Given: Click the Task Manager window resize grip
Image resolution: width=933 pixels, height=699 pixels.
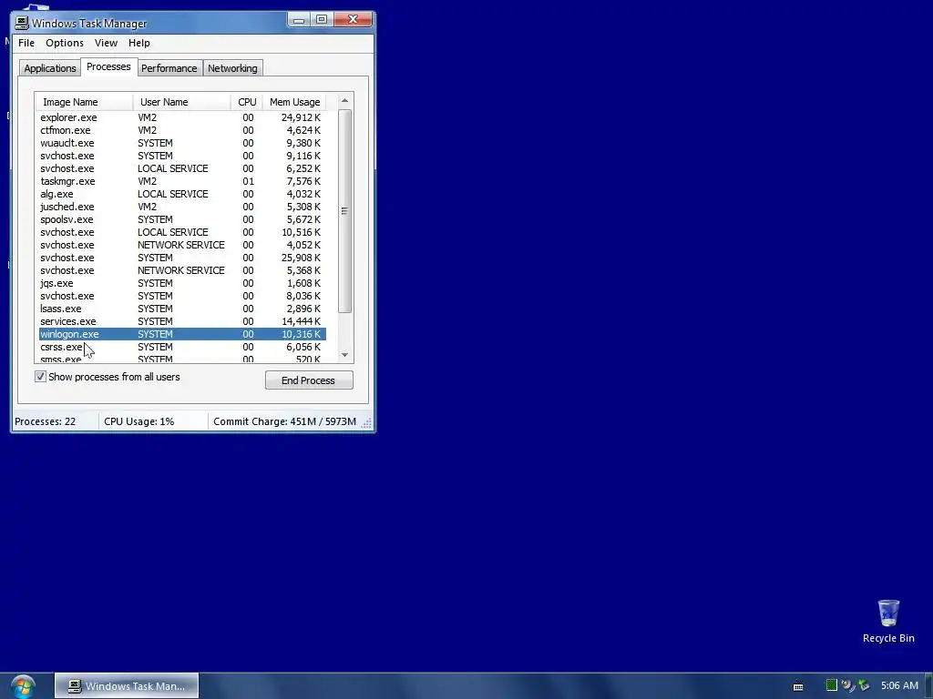Looking at the screenshot, I should [x=366, y=423].
